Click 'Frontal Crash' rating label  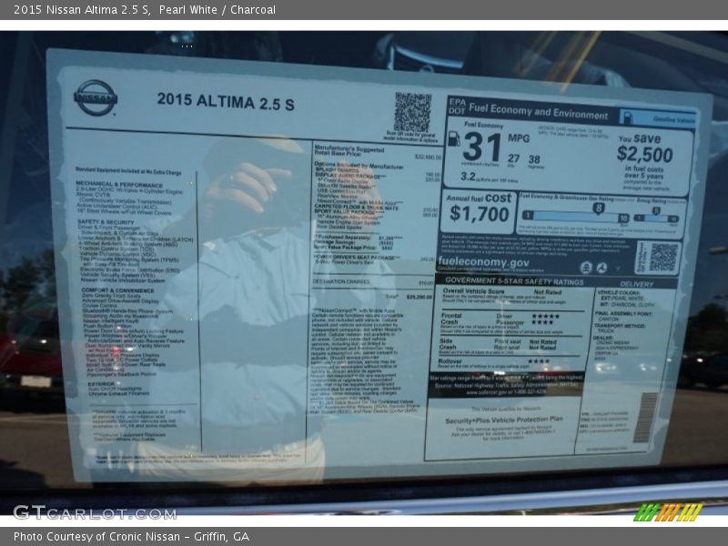(x=450, y=318)
